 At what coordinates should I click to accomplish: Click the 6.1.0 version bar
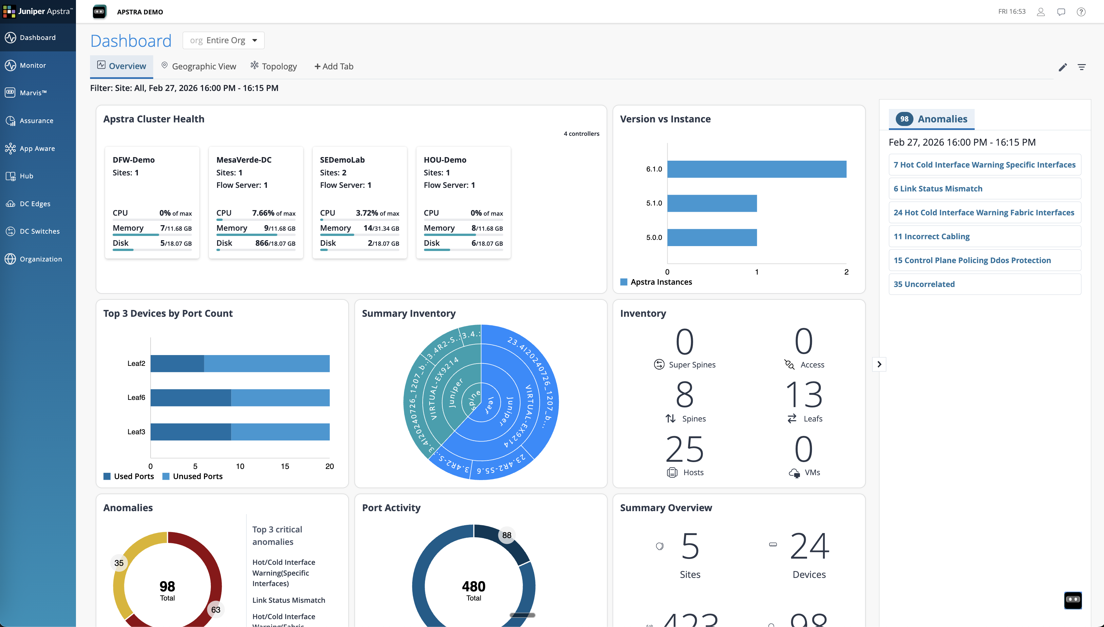(757, 169)
